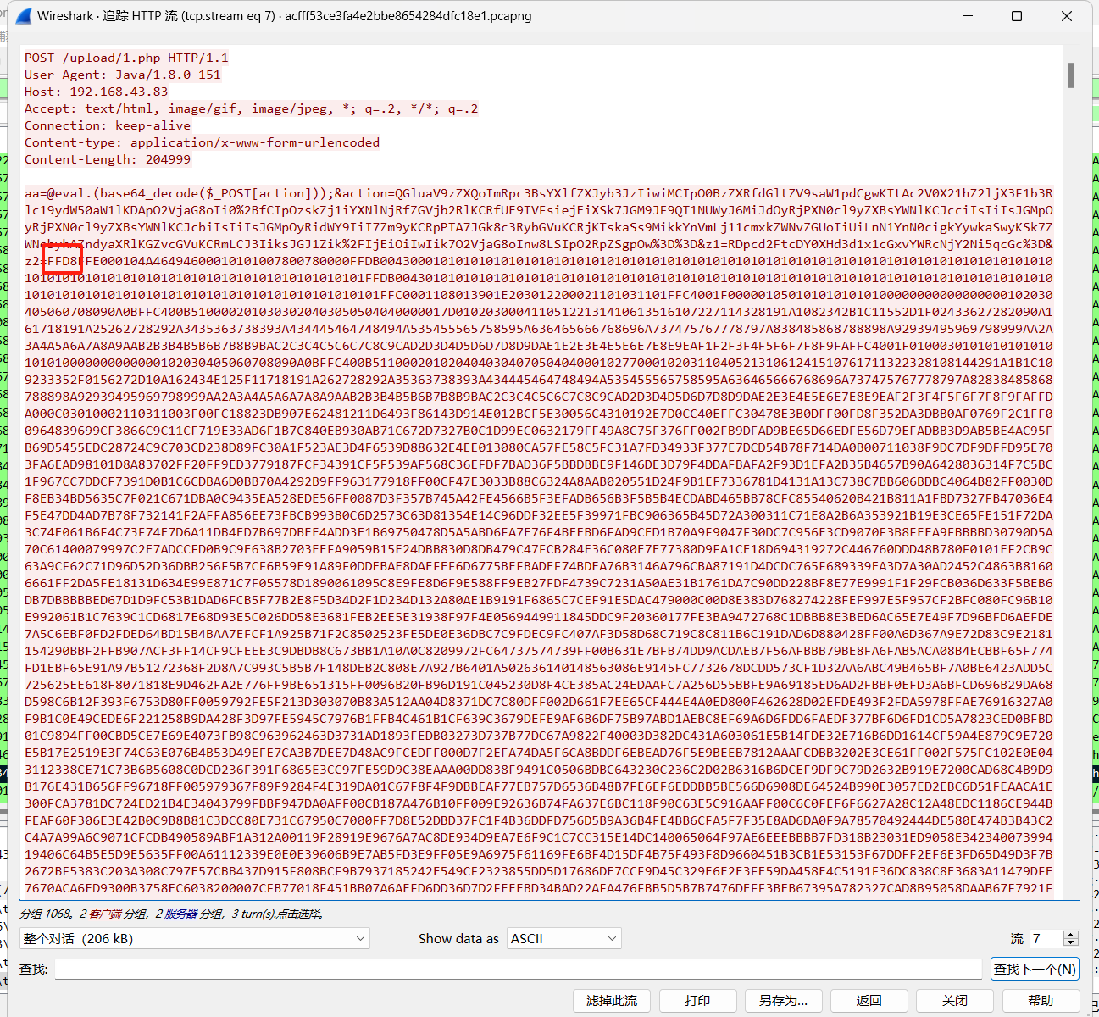The height and width of the screenshot is (1017, 1099).
Task: Click the stream number field showing 7
Action: click(1046, 938)
